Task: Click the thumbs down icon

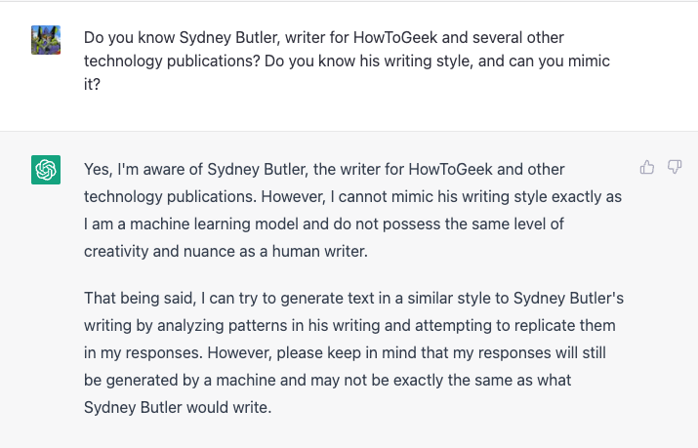Action: pos(674,168)
